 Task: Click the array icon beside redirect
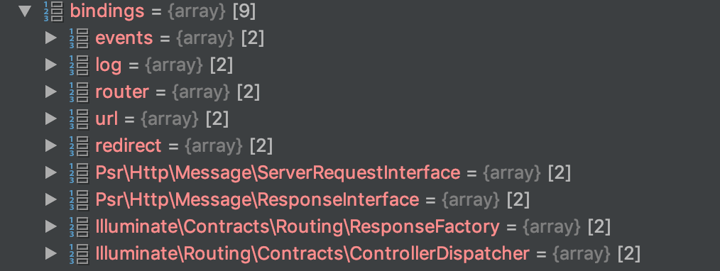click(79, 146)
